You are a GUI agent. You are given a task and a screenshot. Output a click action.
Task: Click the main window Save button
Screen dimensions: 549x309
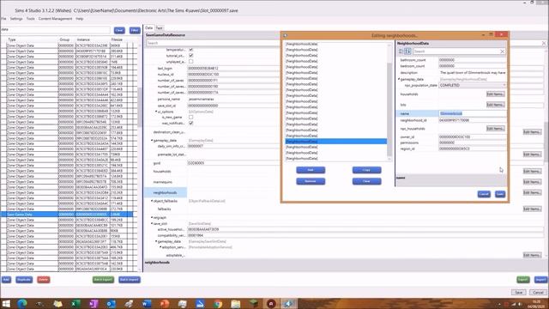(518, 293)
